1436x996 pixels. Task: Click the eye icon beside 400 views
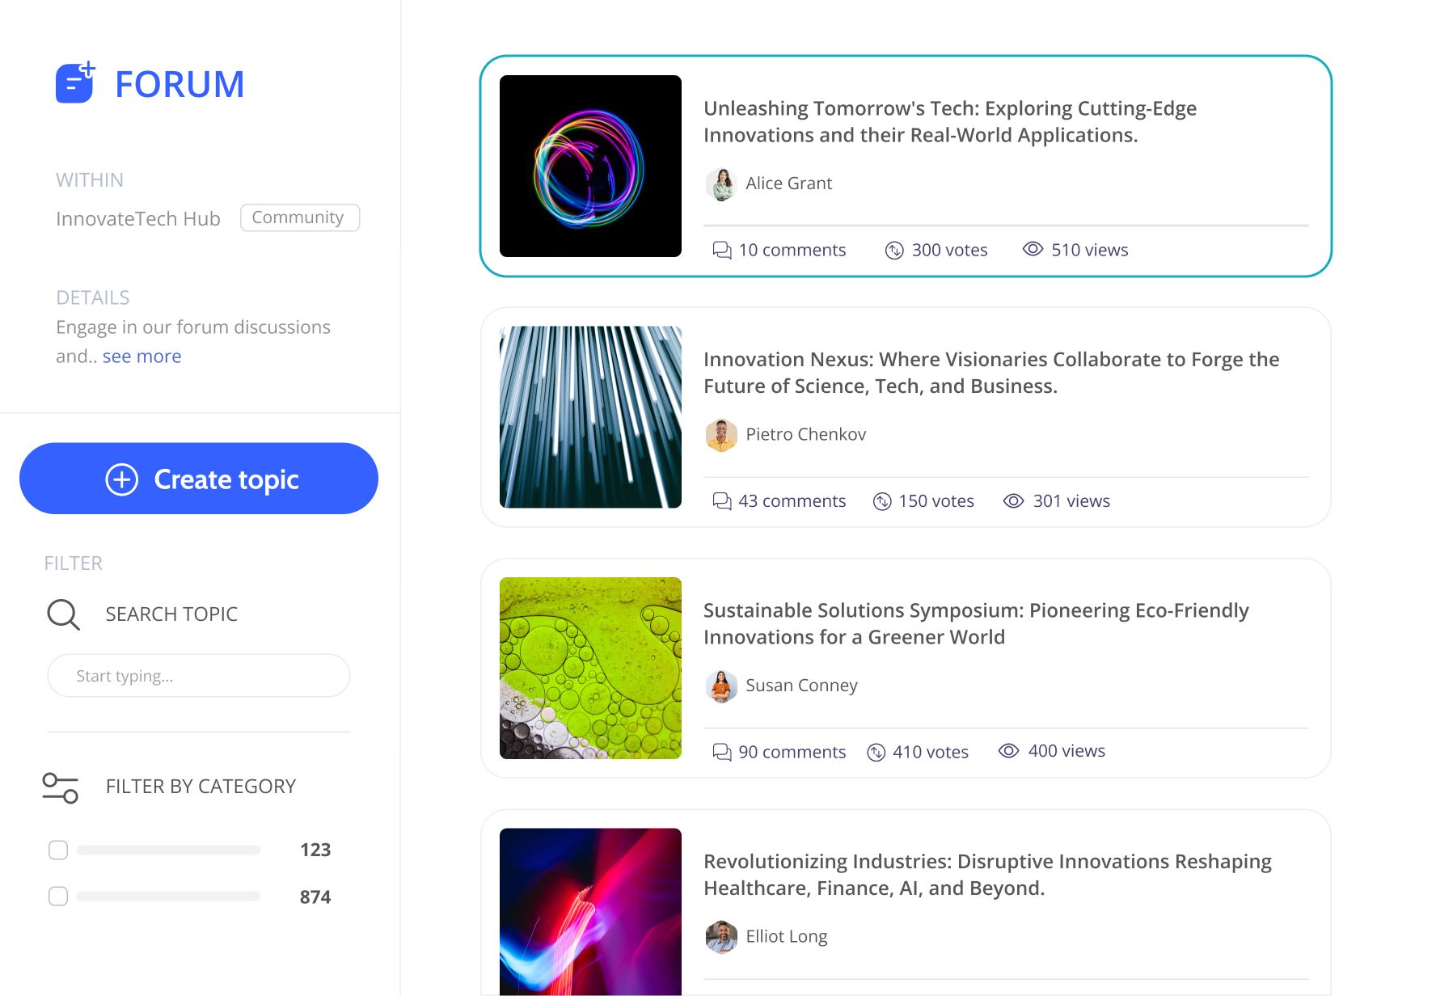(x=1008, y=750)
